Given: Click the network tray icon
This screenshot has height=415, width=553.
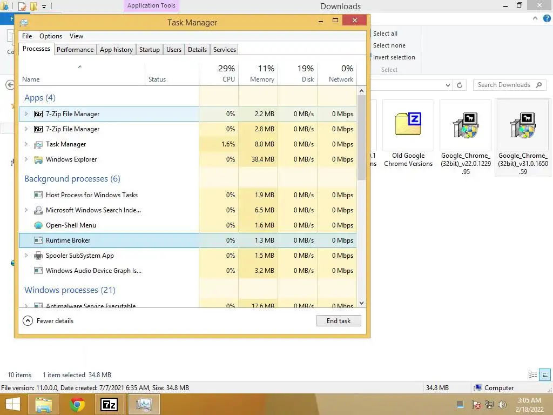Looking at the screenshot, I should click(x=489, y=405).
